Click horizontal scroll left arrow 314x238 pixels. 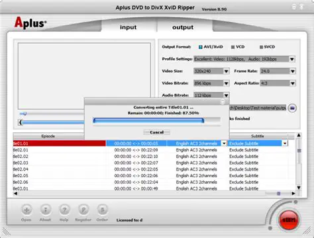pos(15,194)
